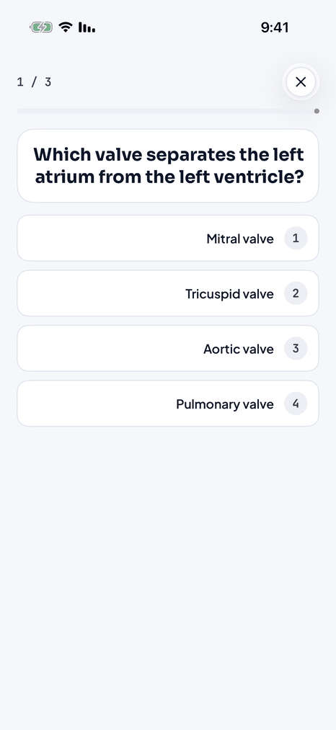
Task: Tap the battery charging status icon
Action: [x=42, y=27]
